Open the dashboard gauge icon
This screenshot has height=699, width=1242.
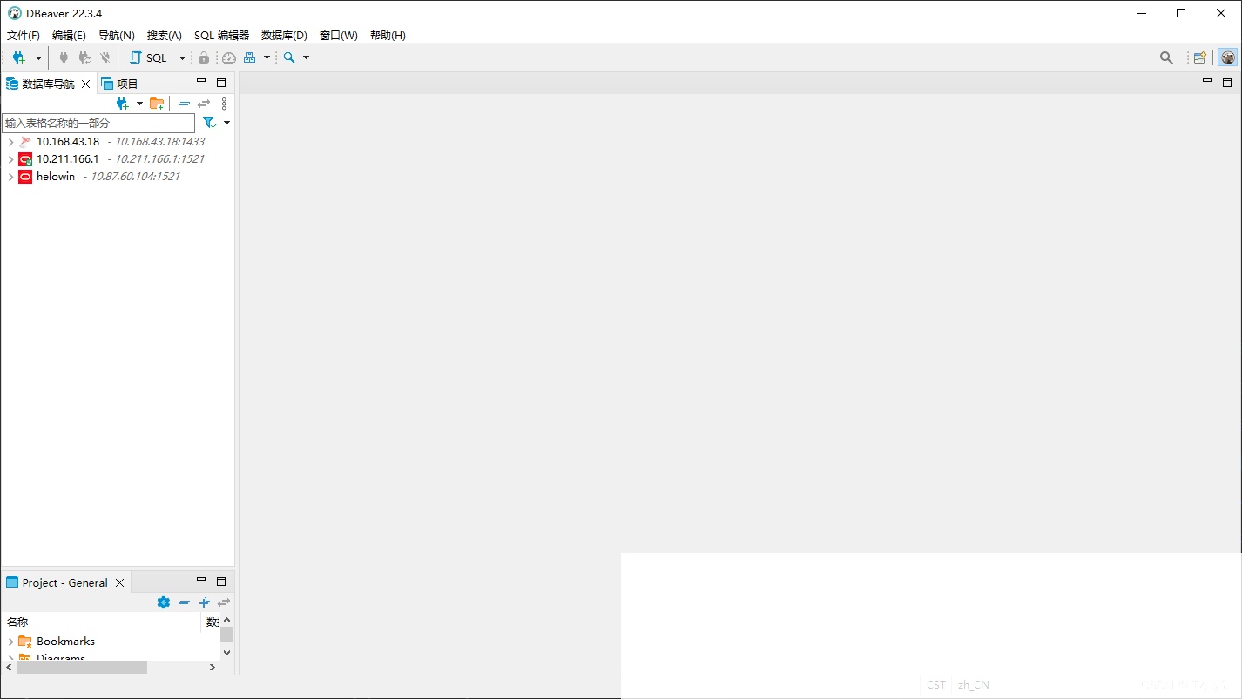[x=229, y=57]
